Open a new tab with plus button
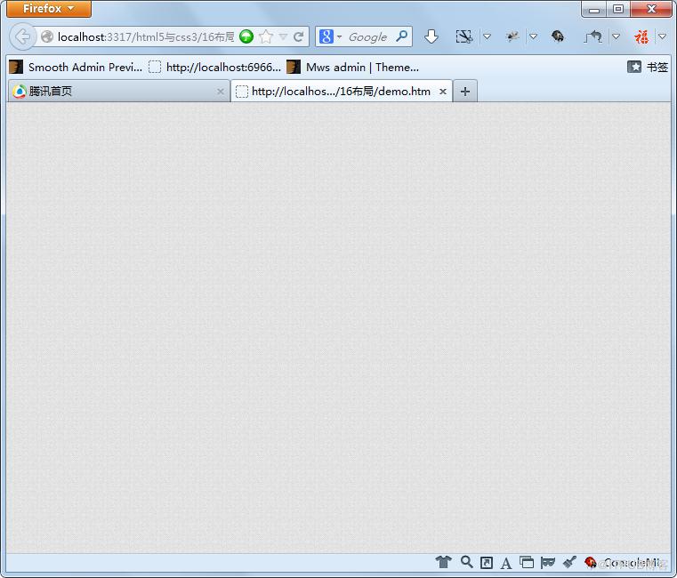 tap(465, 92)
